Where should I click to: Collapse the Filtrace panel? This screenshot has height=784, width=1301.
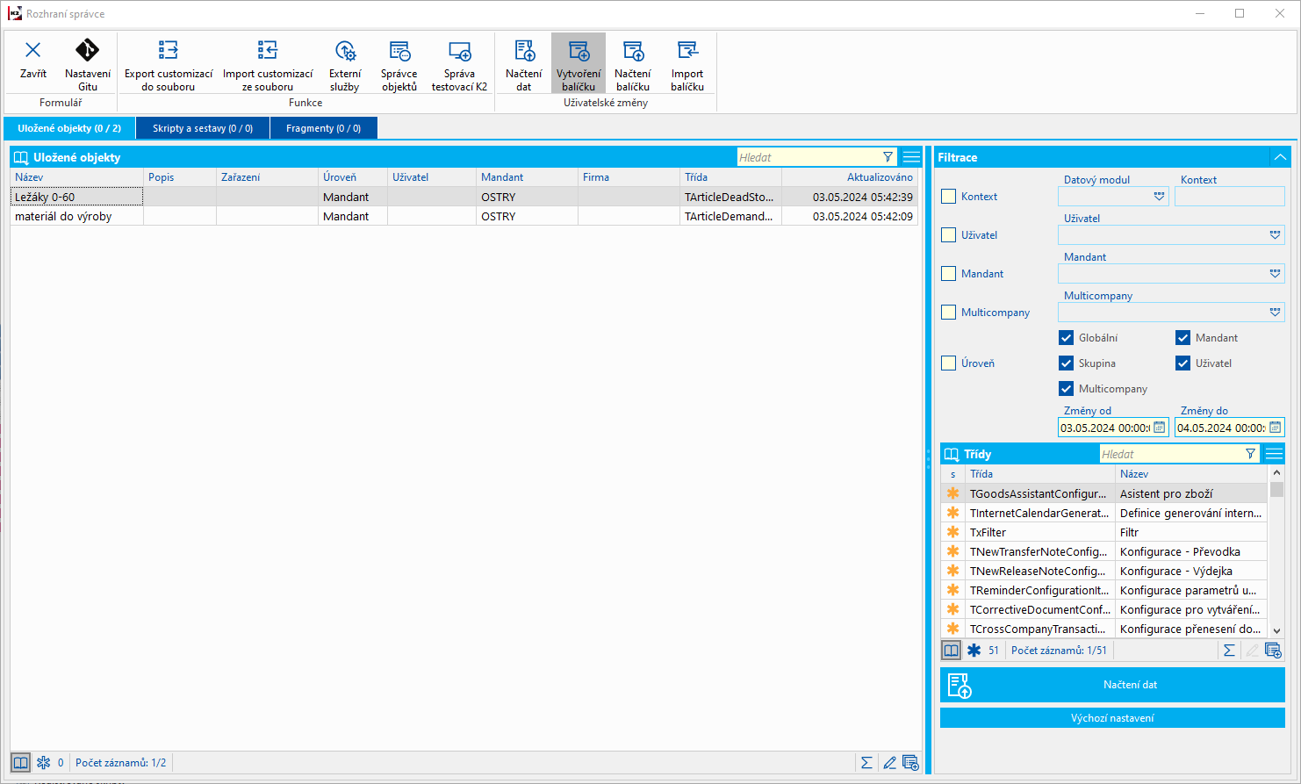click(x=1280, y=157)
